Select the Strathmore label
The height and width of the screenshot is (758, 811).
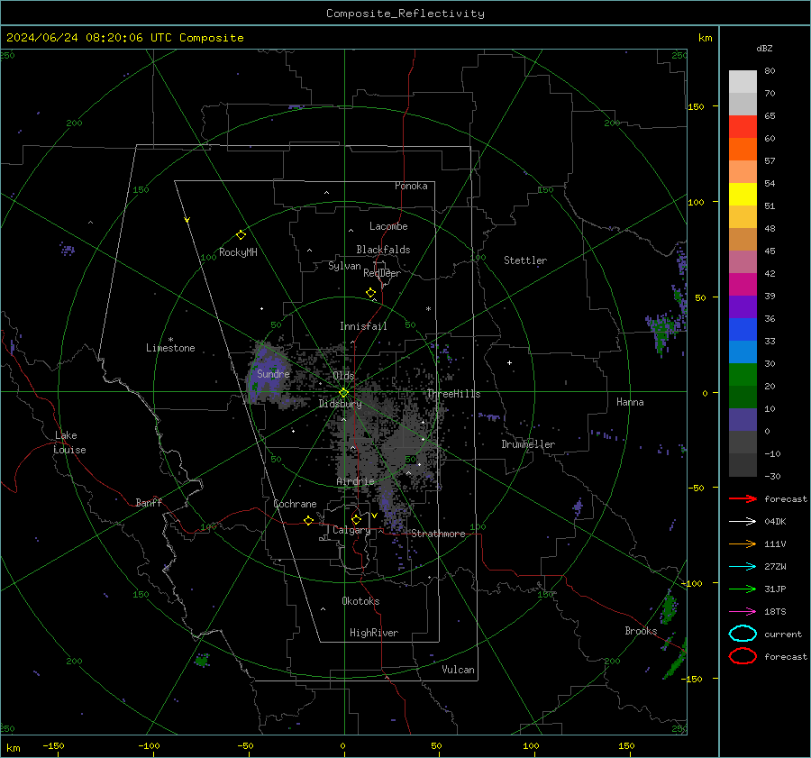[438, 534]
